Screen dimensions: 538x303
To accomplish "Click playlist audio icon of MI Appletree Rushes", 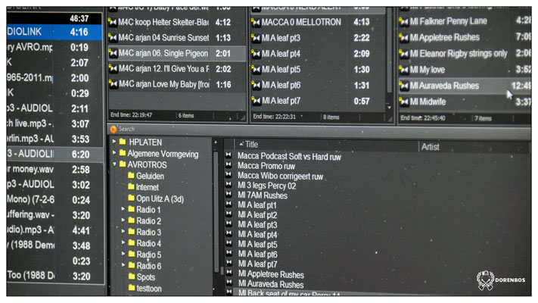I will point(404,37).
